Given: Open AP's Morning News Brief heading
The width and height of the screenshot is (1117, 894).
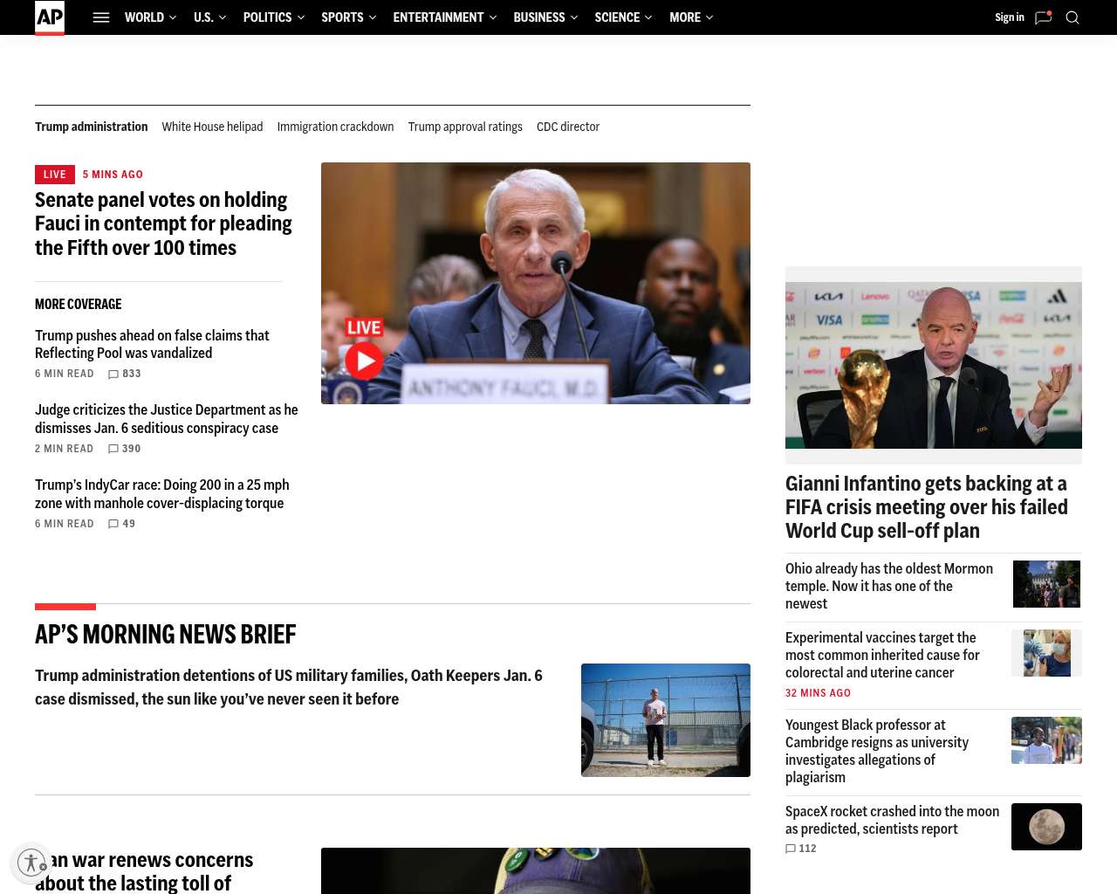Looking at the screenshot, I should [x=166, y=635].
